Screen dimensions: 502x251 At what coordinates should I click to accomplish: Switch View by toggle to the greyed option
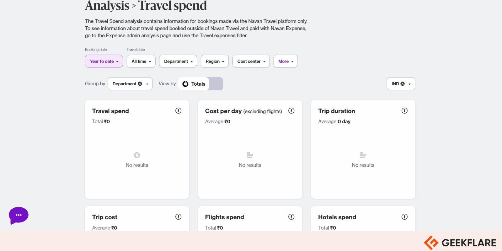pos(216,84)
